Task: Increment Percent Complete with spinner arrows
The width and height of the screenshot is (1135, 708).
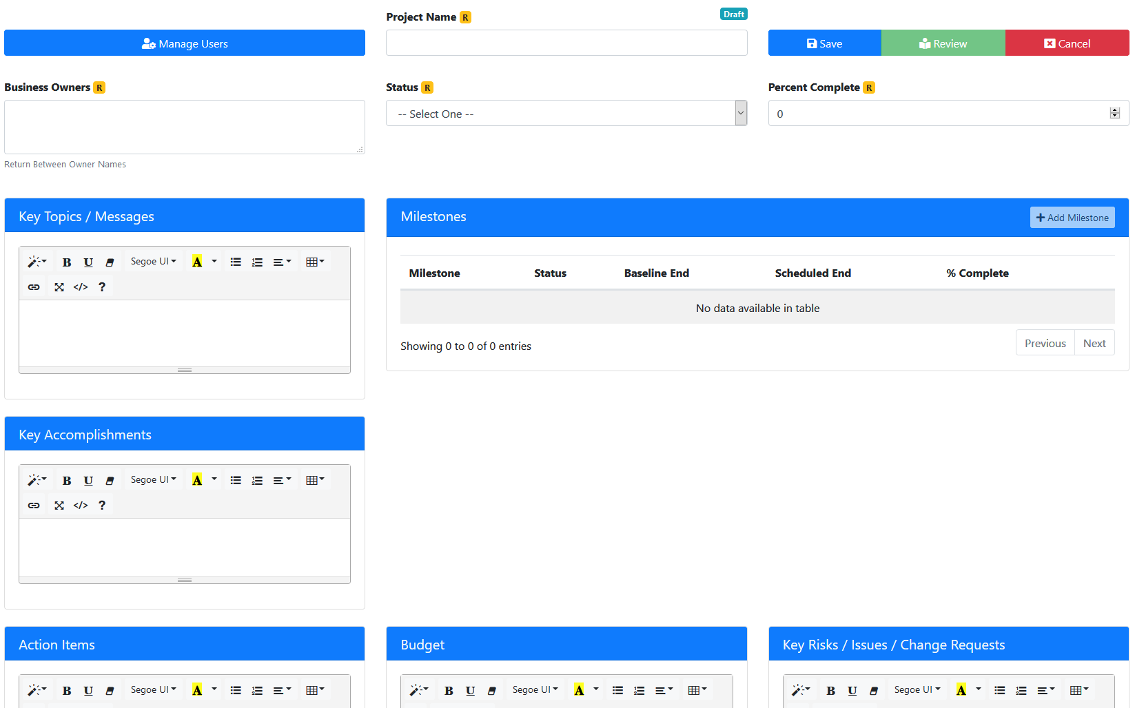Action: (1115, 110)
